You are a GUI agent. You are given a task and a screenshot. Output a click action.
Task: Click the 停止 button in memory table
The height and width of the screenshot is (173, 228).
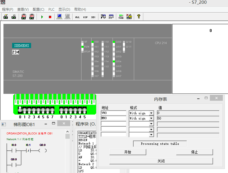[x=194, y=152]
